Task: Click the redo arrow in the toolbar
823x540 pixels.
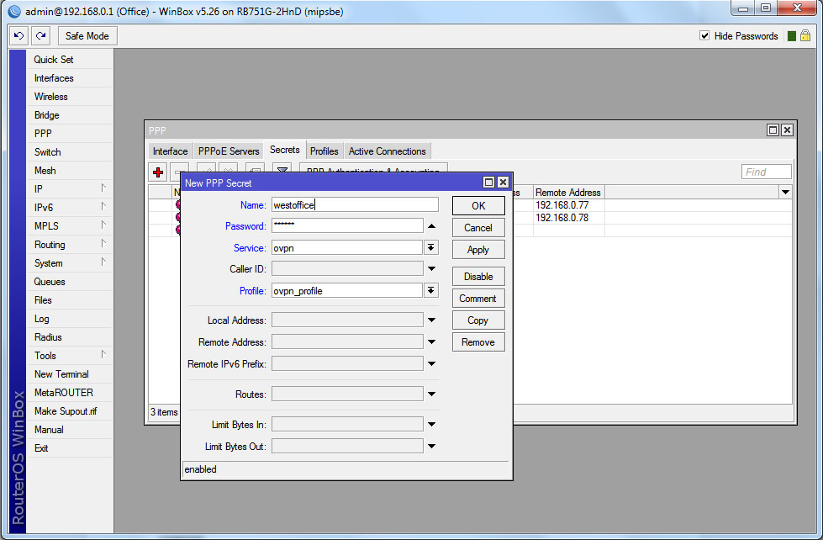Action: pos(40,36)
